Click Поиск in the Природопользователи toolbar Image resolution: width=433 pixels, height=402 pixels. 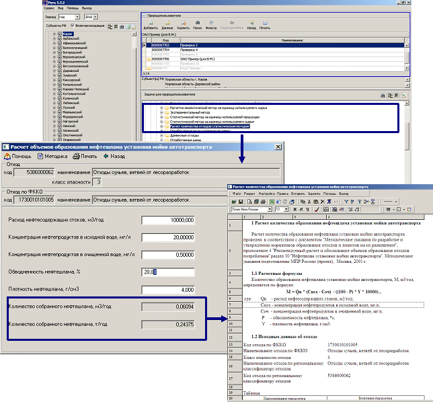coord(198,24)
